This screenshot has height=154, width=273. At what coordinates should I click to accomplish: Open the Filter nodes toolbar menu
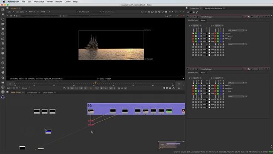(3, 34)
